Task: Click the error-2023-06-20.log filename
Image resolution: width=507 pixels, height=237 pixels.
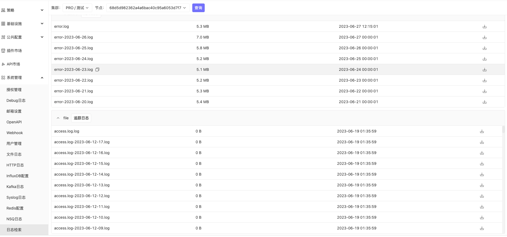Action: tap(74, 102)
